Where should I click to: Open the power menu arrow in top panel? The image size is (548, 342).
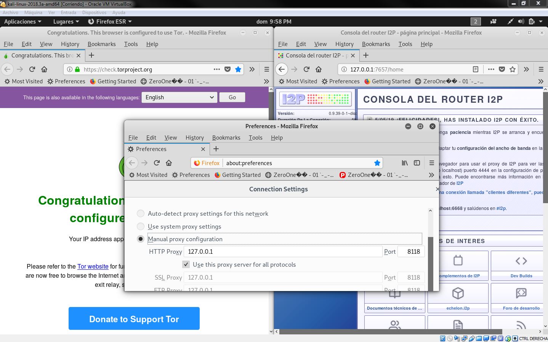[541, 21]
